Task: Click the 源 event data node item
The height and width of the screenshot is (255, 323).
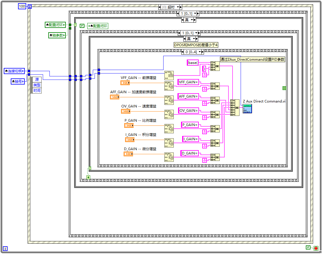Action: click(37, 79)
